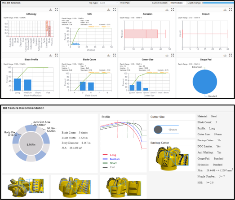Select the Short profile legend entry
Screen dimensions: 235x200
point(110,163)
